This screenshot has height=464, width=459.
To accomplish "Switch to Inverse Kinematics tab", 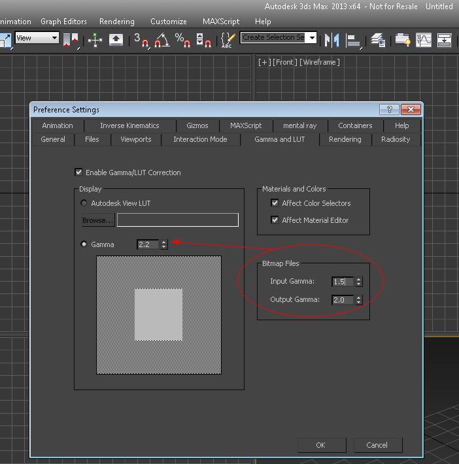I will [x=129, y=125].
